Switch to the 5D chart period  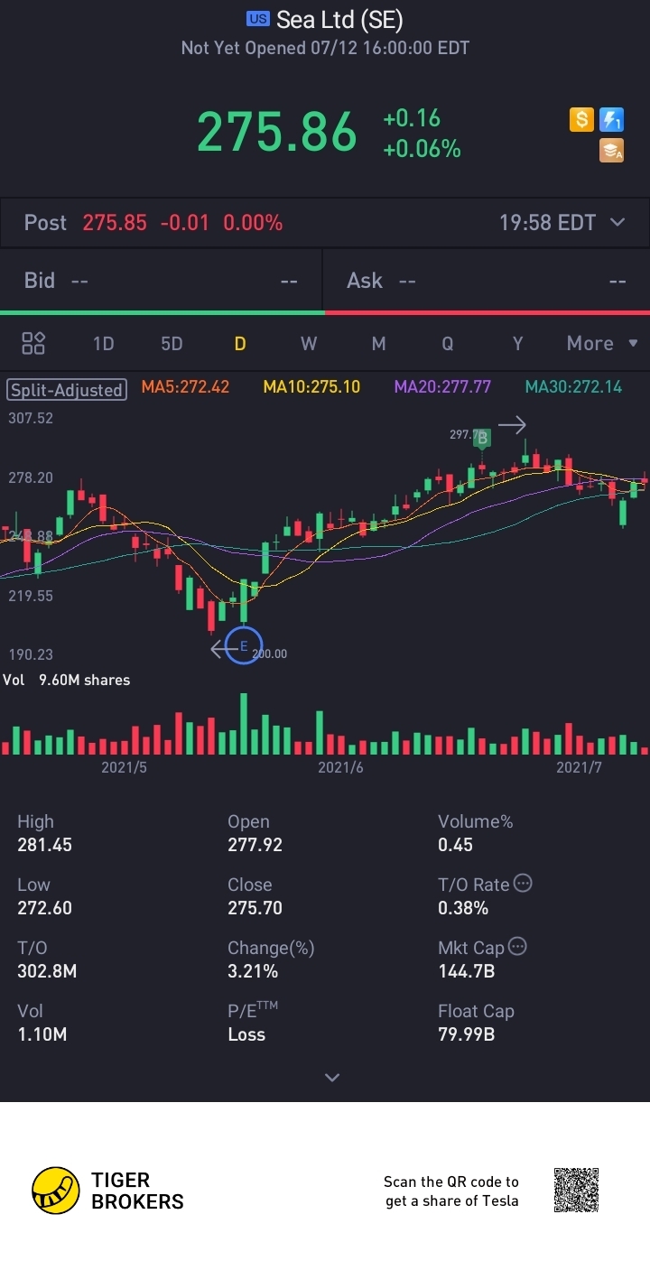(x=172, y=343)
